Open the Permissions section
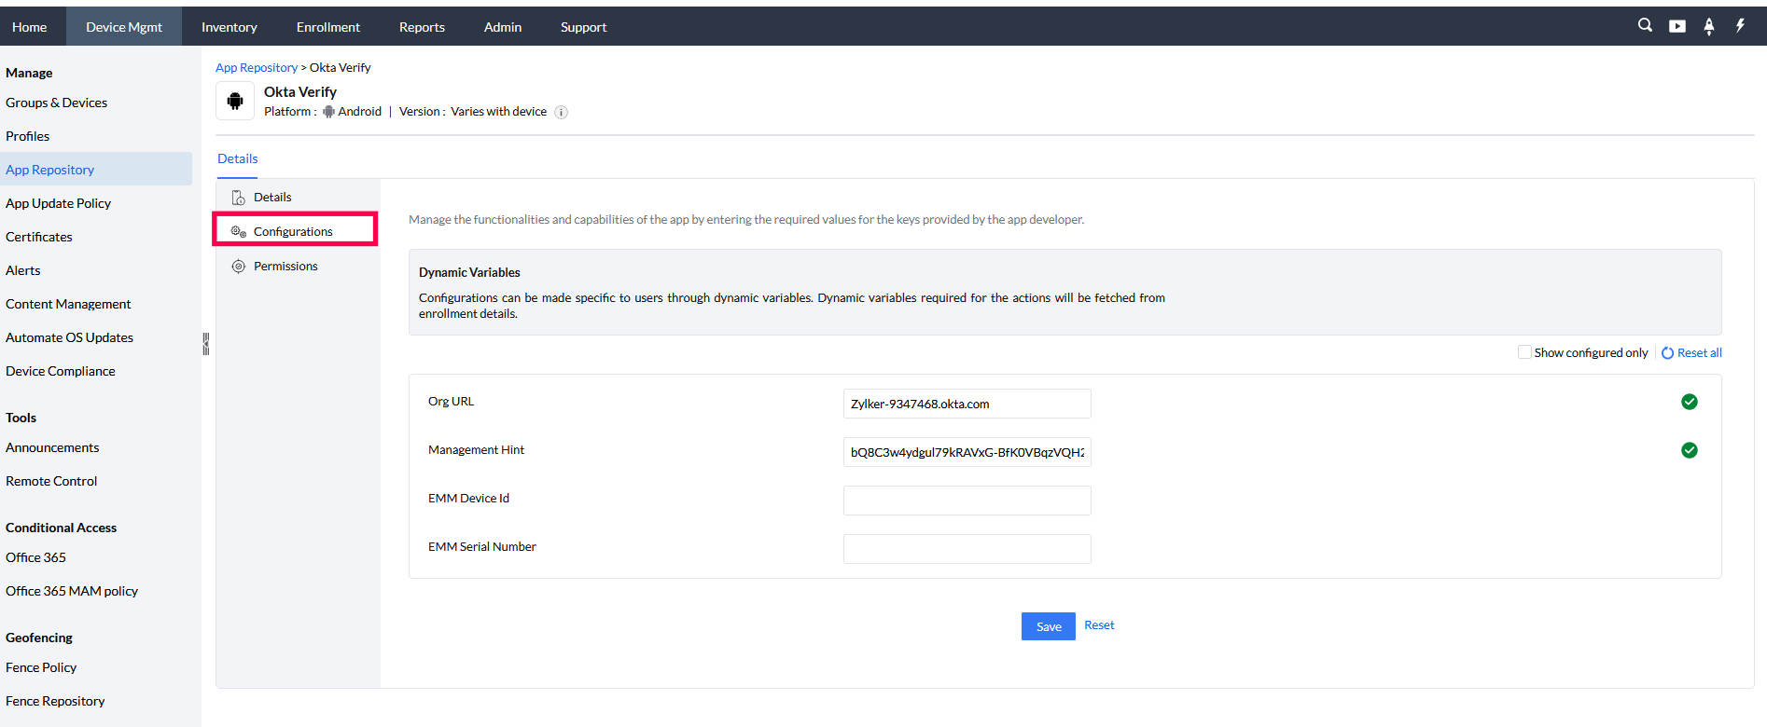 tap(285, 267)
